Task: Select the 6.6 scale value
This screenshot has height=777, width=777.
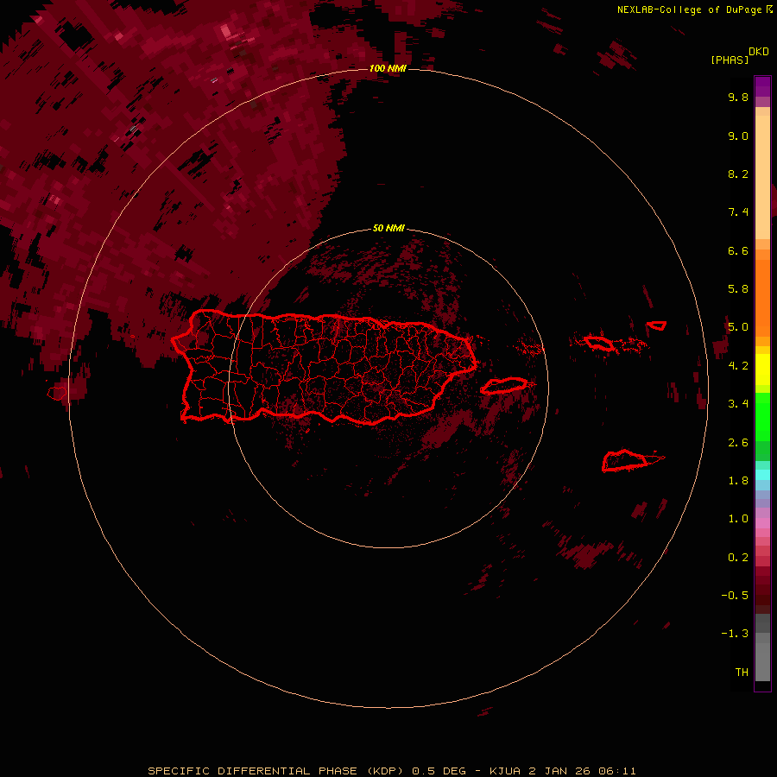Action: pos(738,250)
